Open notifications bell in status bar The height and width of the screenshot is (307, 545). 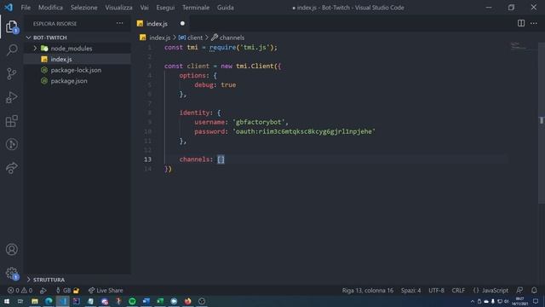pyautogui.click(x=534, y=290)
